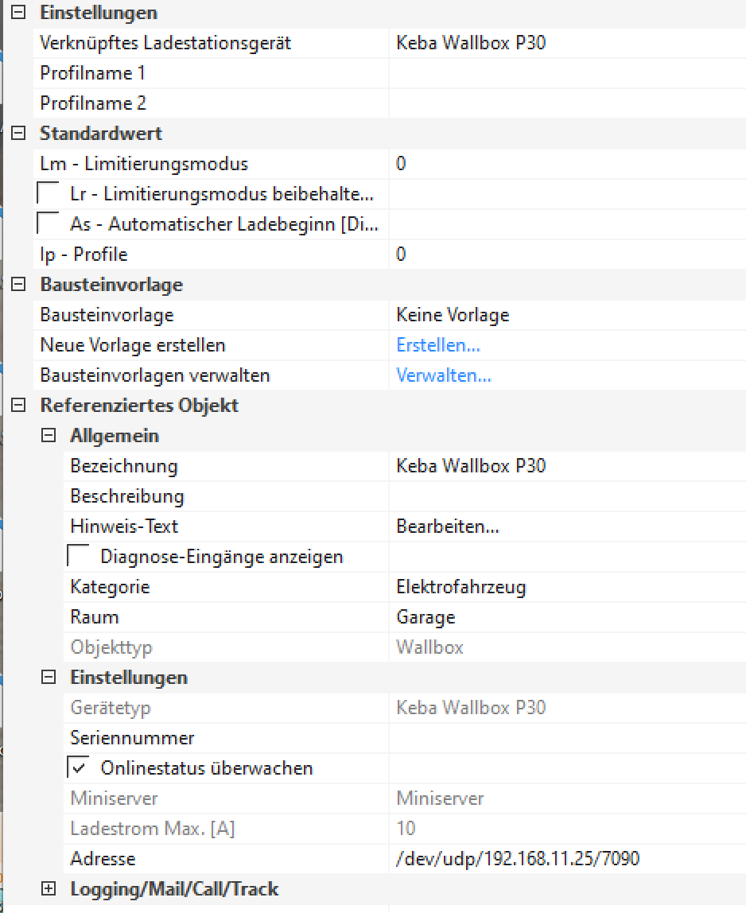746x913 pixels.
Task: Collapse the Einstellungen subsection under Referenziertes Objekt
Action: tap(49, 678)
